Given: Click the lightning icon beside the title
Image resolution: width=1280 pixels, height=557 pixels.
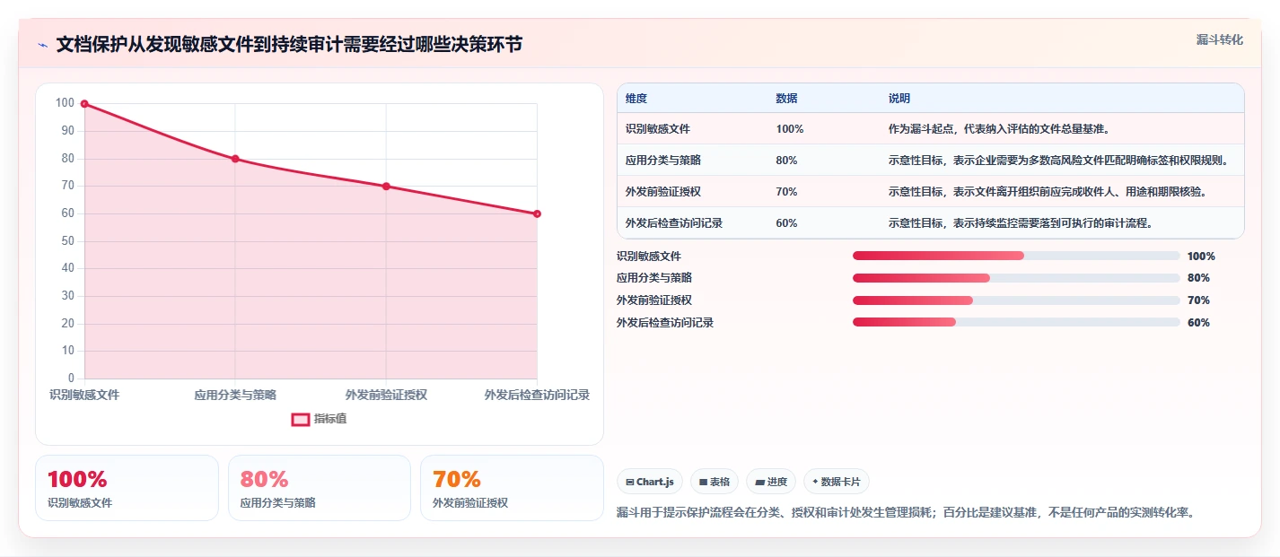Looking at the screenshot, I should [x=42, y=45].
